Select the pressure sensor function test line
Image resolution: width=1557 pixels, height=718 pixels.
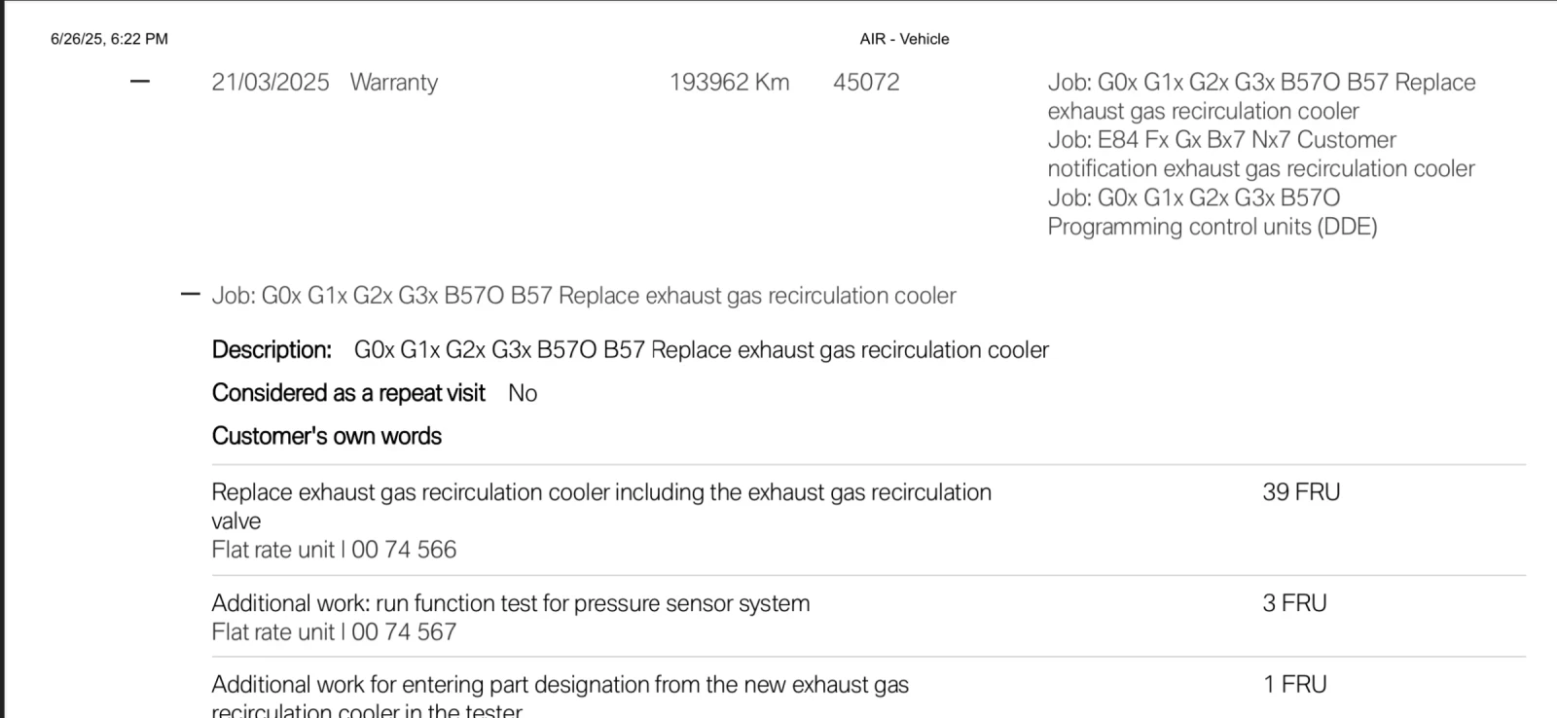pyautogui.click(x=510, y=603)
